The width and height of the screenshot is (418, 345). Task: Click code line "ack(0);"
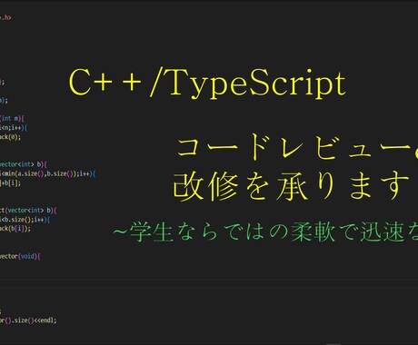click(10, 137)
